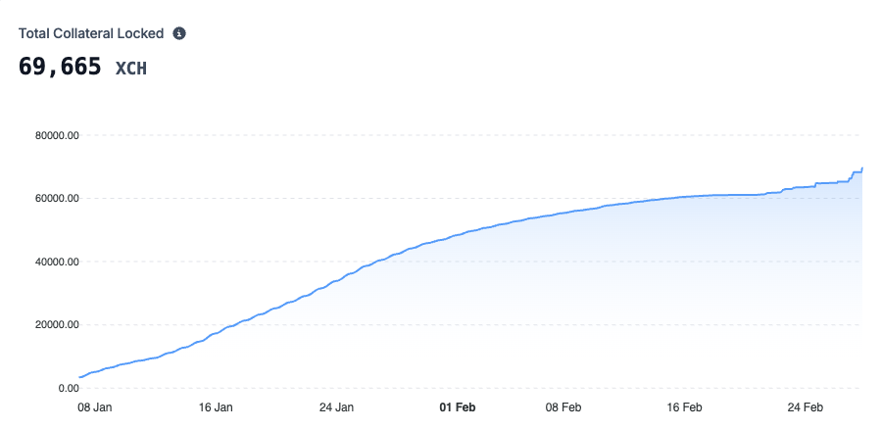Click the chart line's latest endpoint
This screenshot has height=429, width=881.
click(x=862, y=167)
